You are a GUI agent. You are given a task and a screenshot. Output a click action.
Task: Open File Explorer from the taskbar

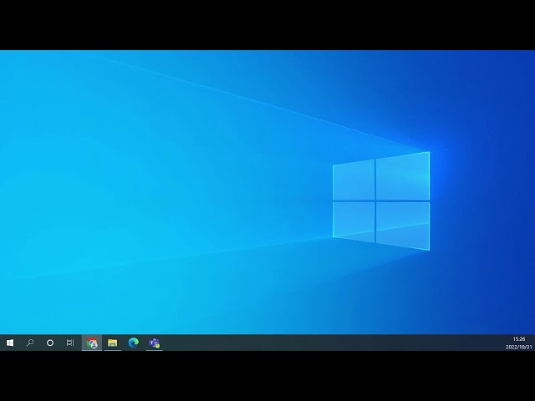113,343
